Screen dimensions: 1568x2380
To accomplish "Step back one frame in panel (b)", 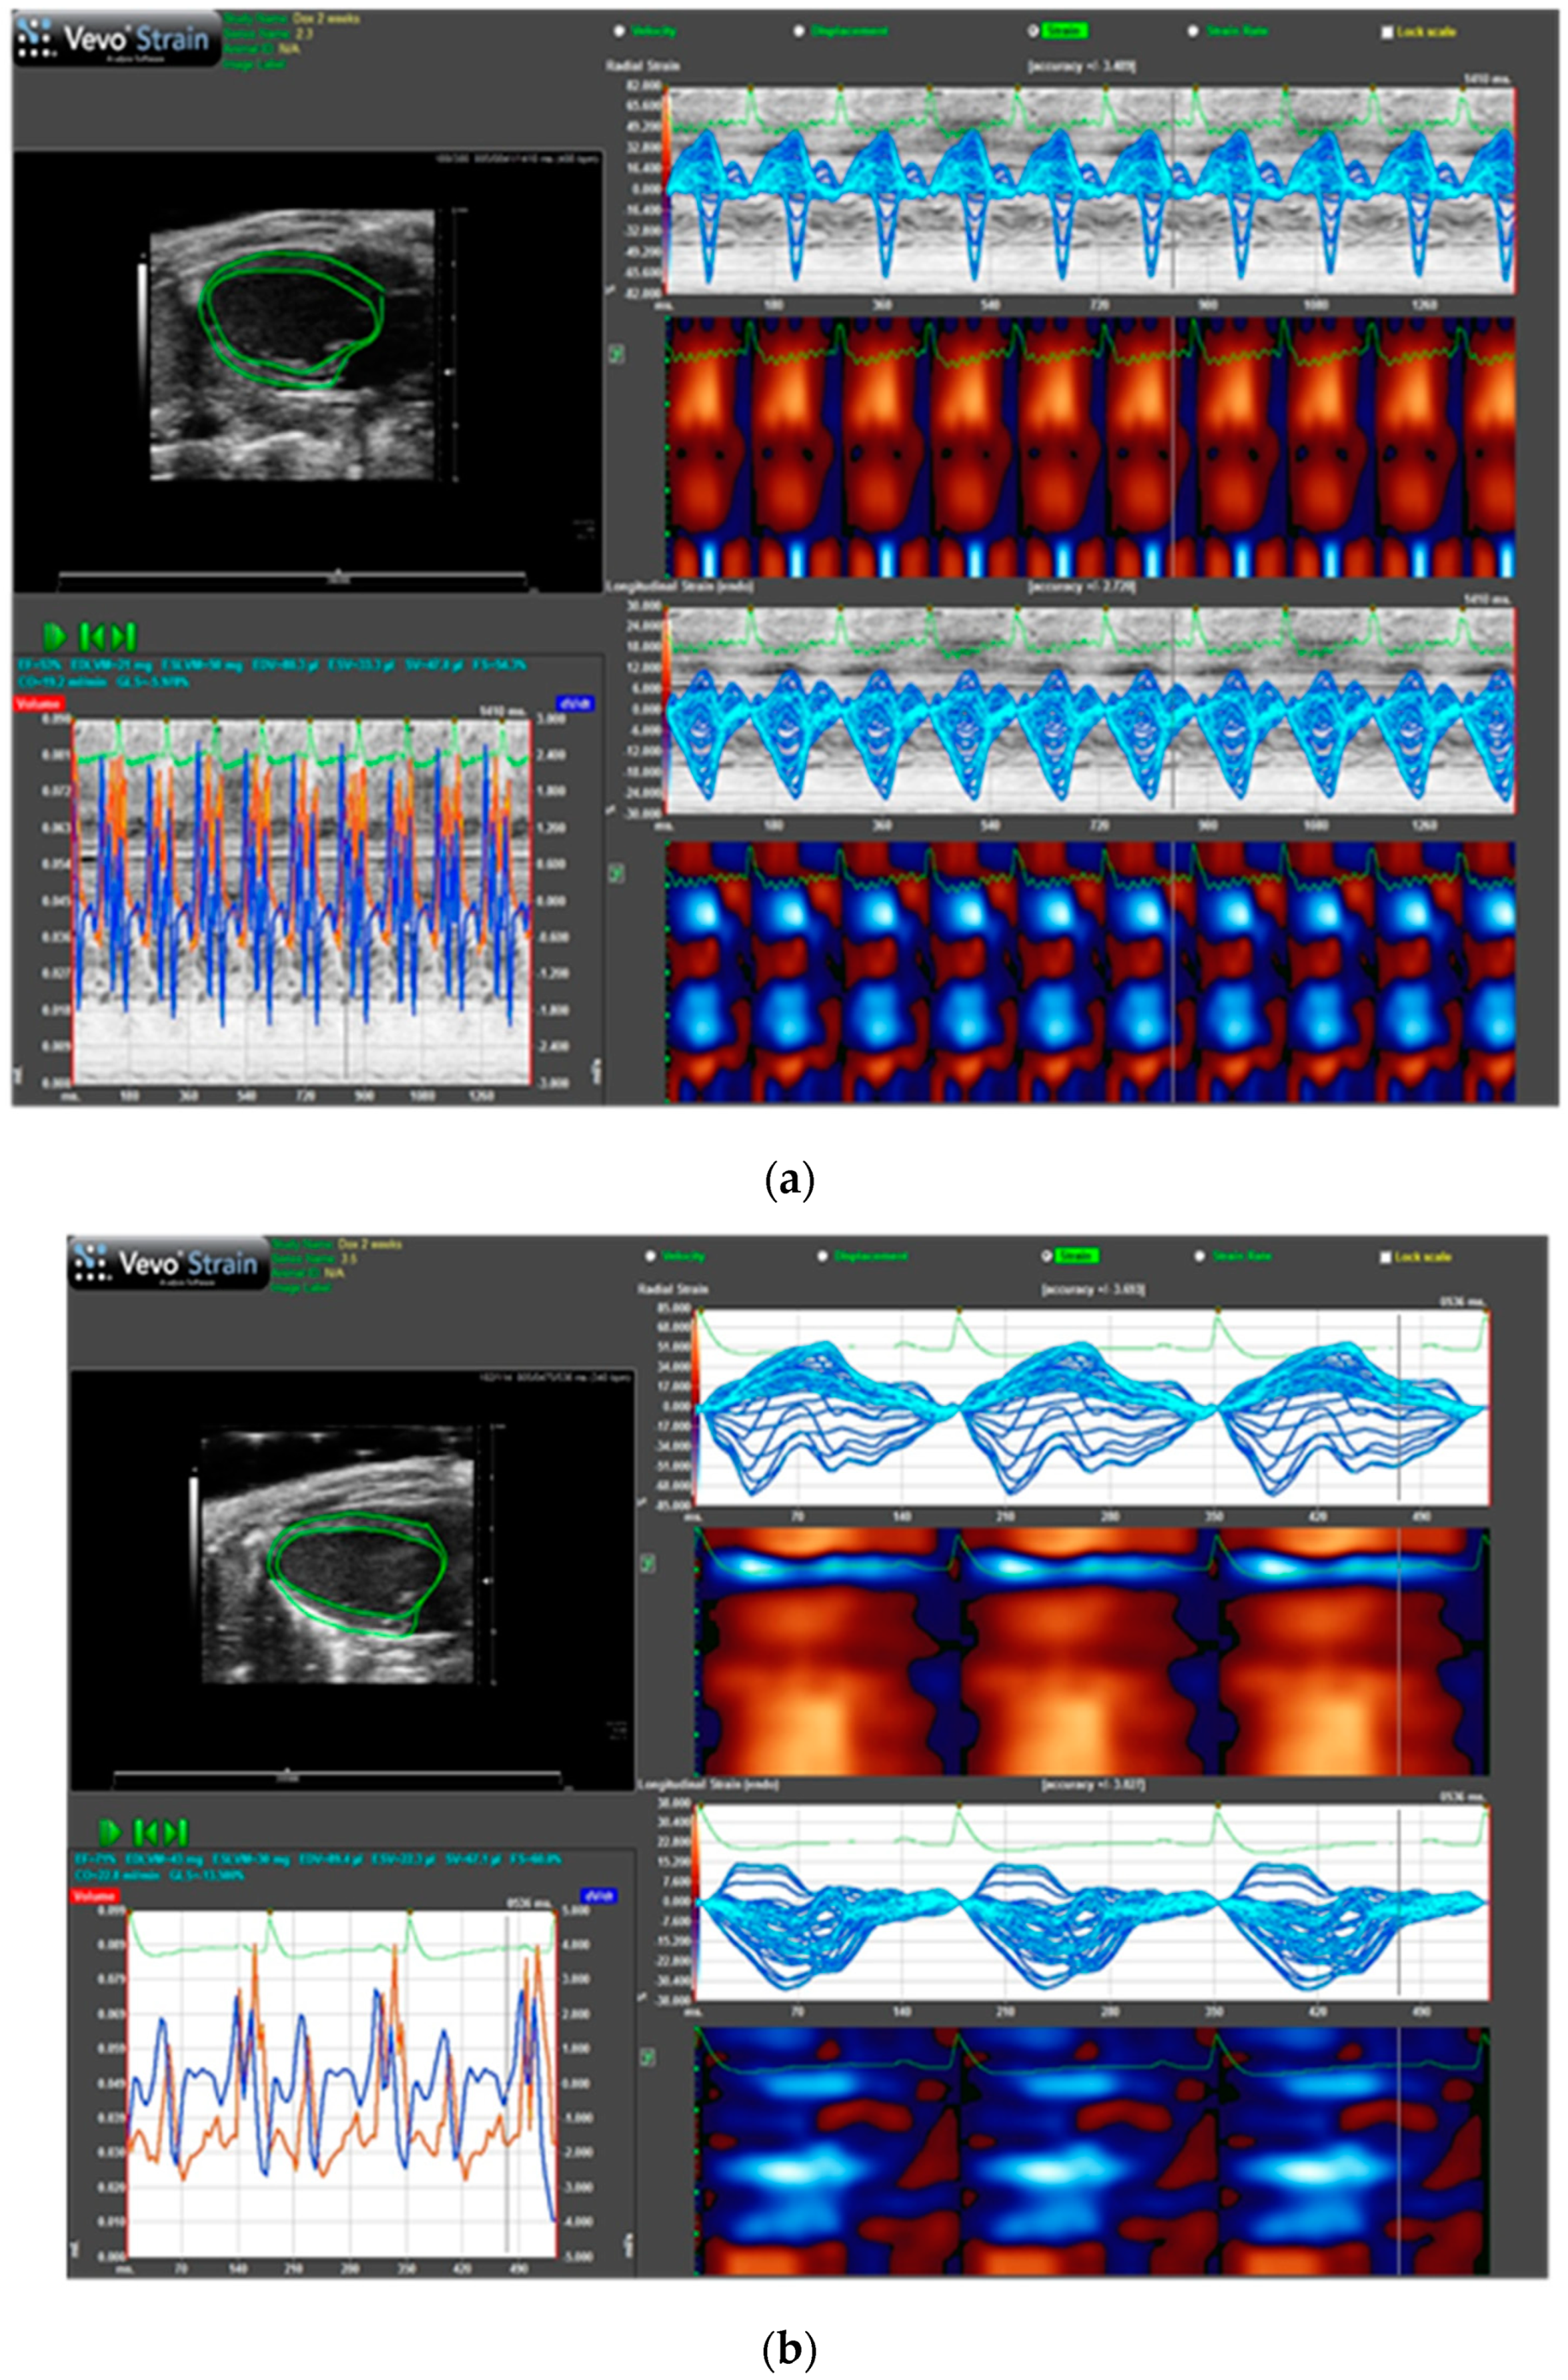I will point(146,1832).
